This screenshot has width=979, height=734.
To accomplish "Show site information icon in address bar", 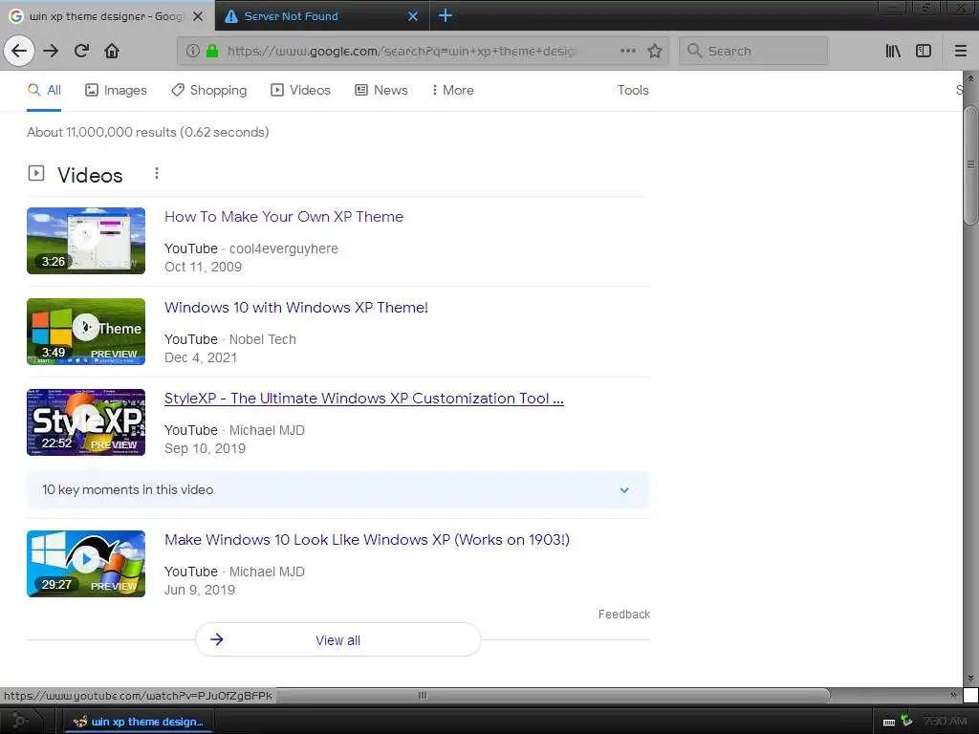I will point(193,52).
